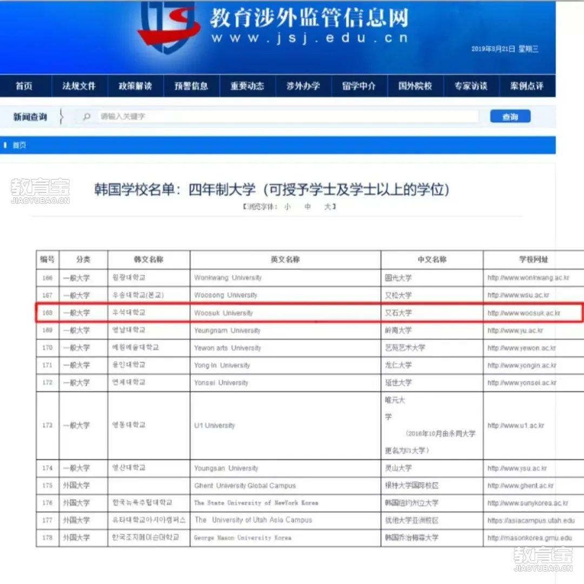The height and width of the screenshot is (584, 584).
Task: Select The University of Utah Asia Campus cell
Action: click(x=286, y=520)
